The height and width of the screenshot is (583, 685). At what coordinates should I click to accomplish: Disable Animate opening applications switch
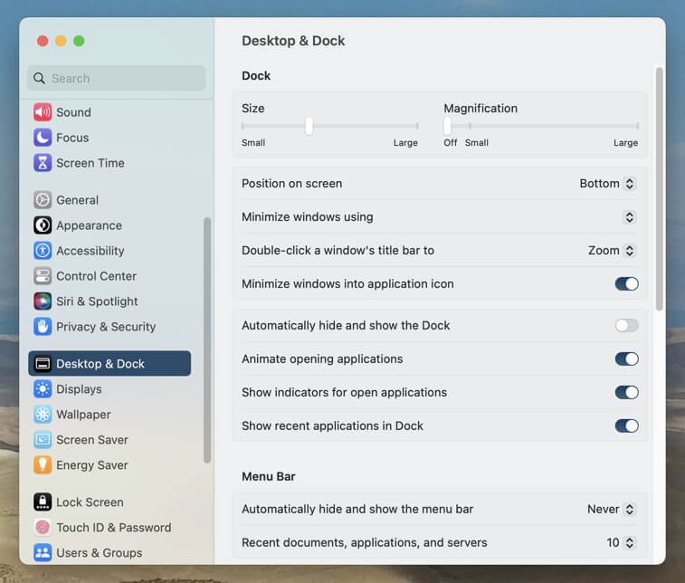point(626,359)
